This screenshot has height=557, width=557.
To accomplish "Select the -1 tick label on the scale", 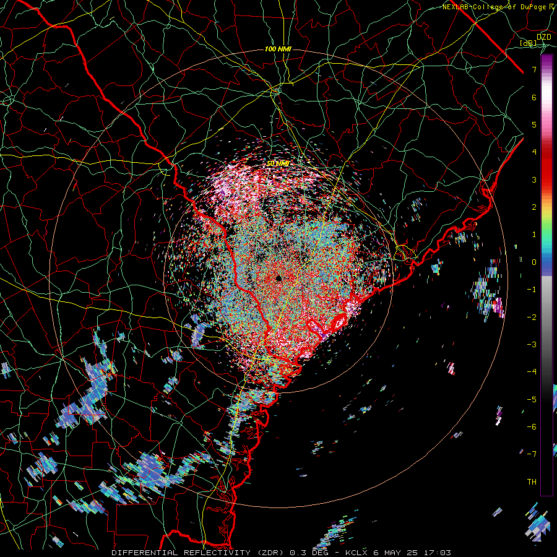I will pos(532,290).
